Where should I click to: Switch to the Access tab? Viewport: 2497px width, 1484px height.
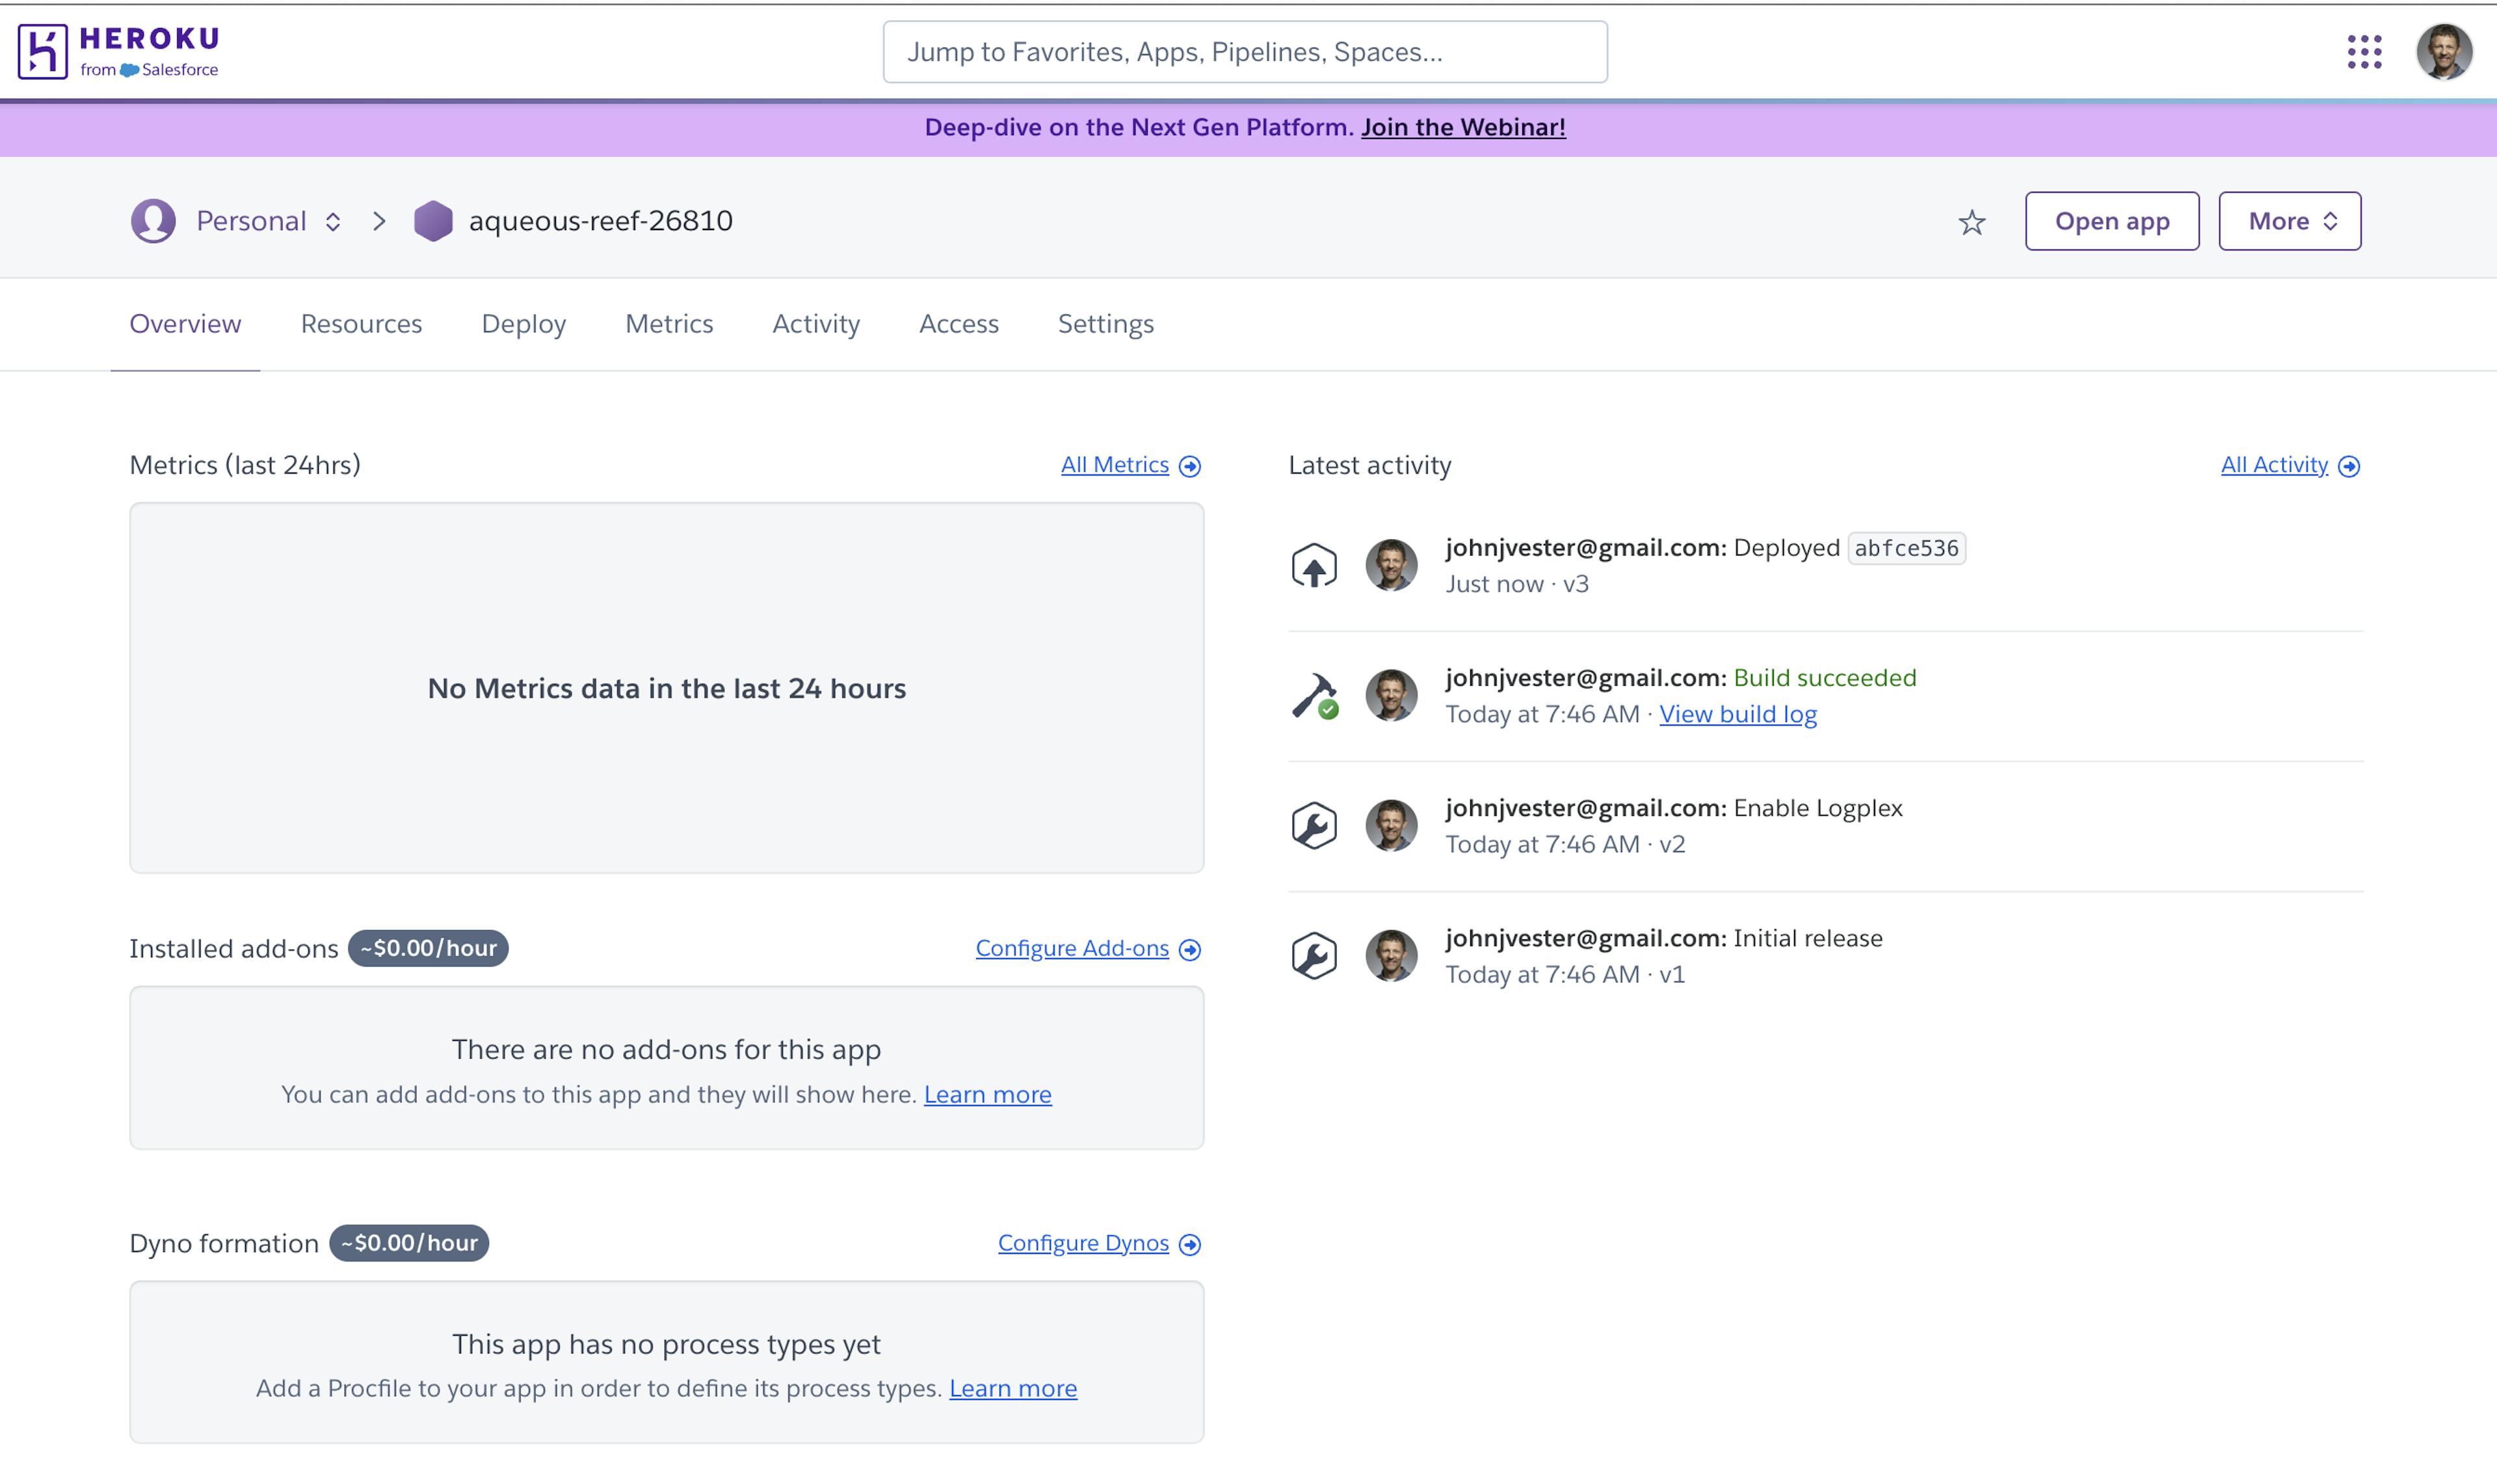[958, 324]
